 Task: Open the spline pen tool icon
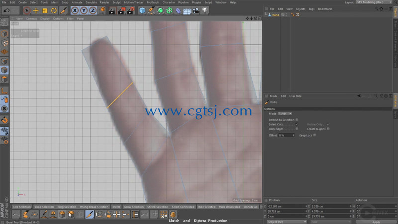tap(151, 10)
